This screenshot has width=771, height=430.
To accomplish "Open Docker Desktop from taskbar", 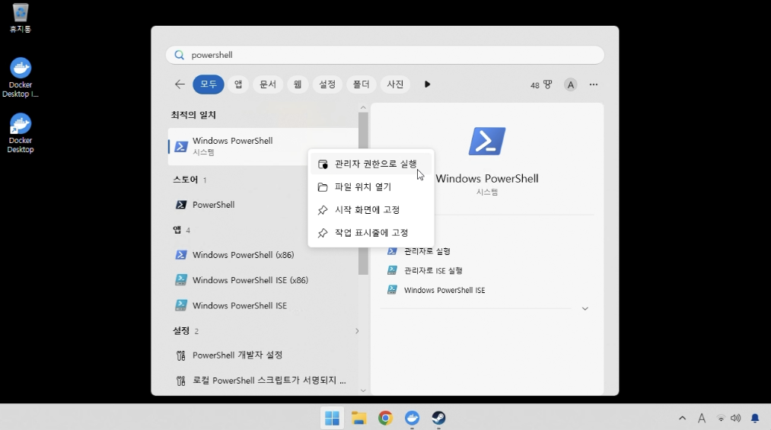I will pos(412,419).
